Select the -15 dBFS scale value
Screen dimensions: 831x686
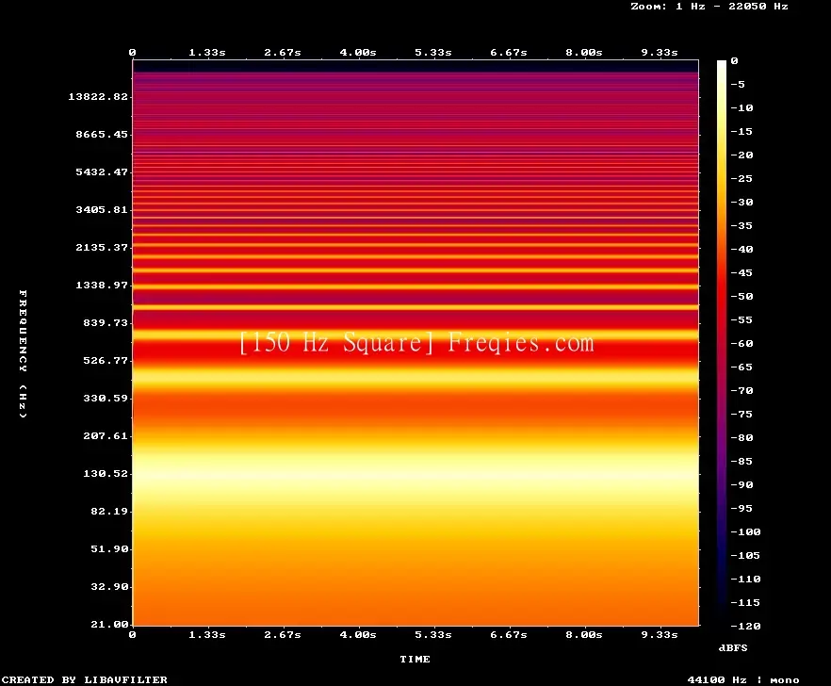[741, 131]
